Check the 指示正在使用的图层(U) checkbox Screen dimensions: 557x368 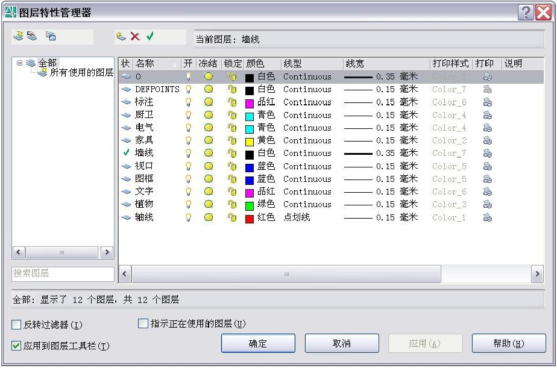point(143,323)
